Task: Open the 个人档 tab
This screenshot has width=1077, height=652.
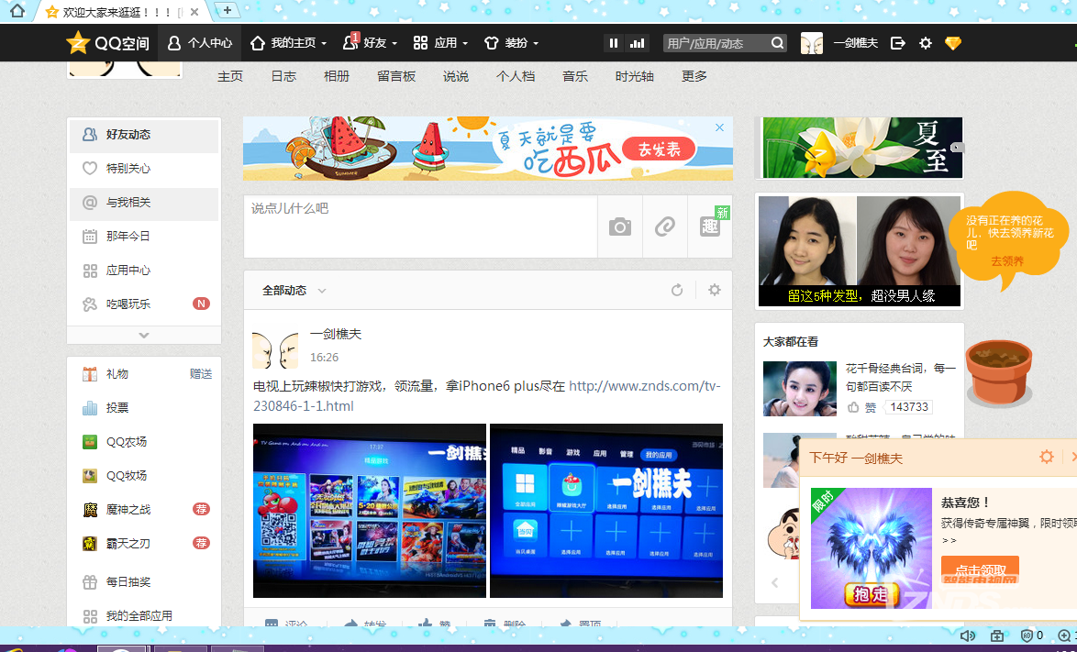Action: click(516, 76)
